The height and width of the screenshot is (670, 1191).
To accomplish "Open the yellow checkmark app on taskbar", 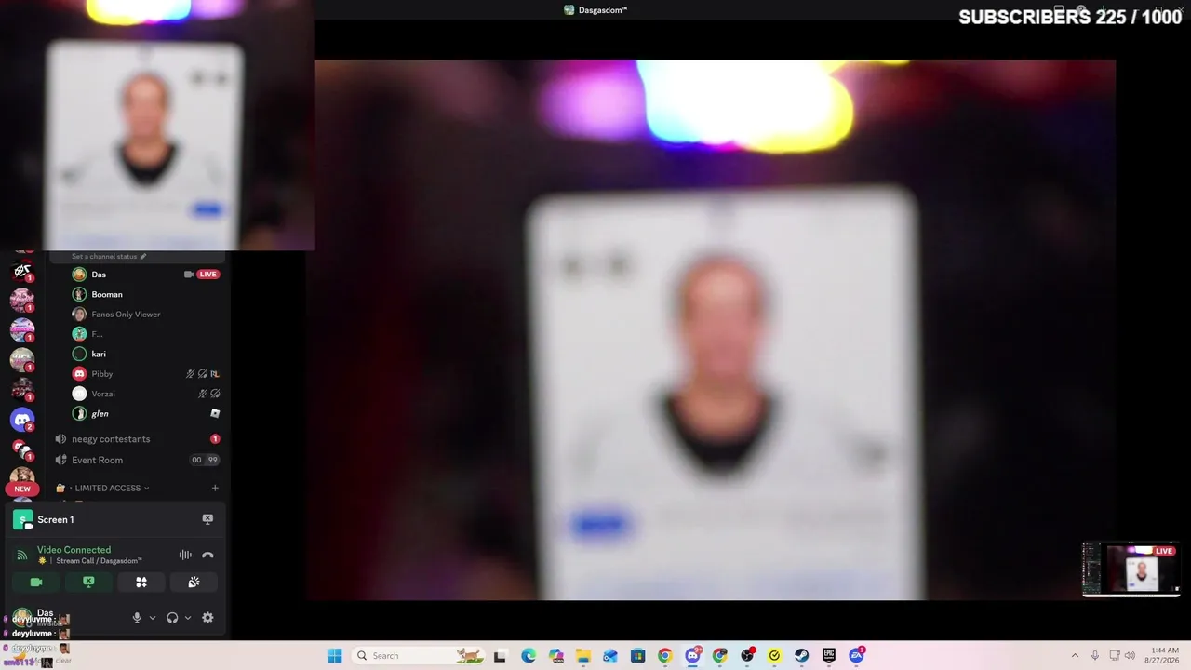I will [x=774, y=656].
